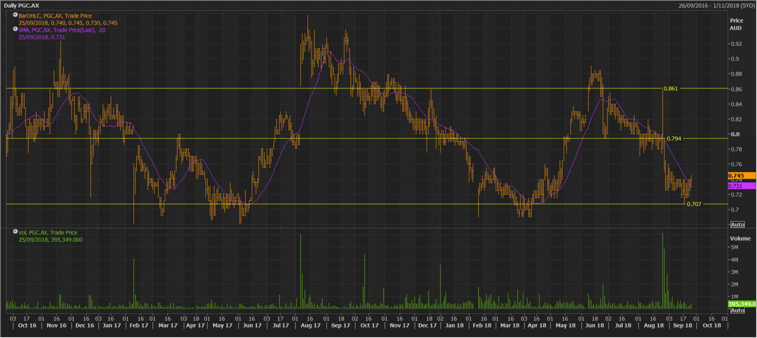
Task: Click the 'Aug 18' month label
Action: tap(654, 325)
